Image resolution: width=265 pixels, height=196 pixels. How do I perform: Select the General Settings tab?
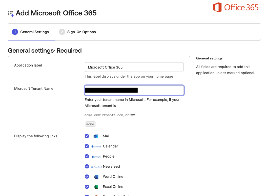pos(31,32)
